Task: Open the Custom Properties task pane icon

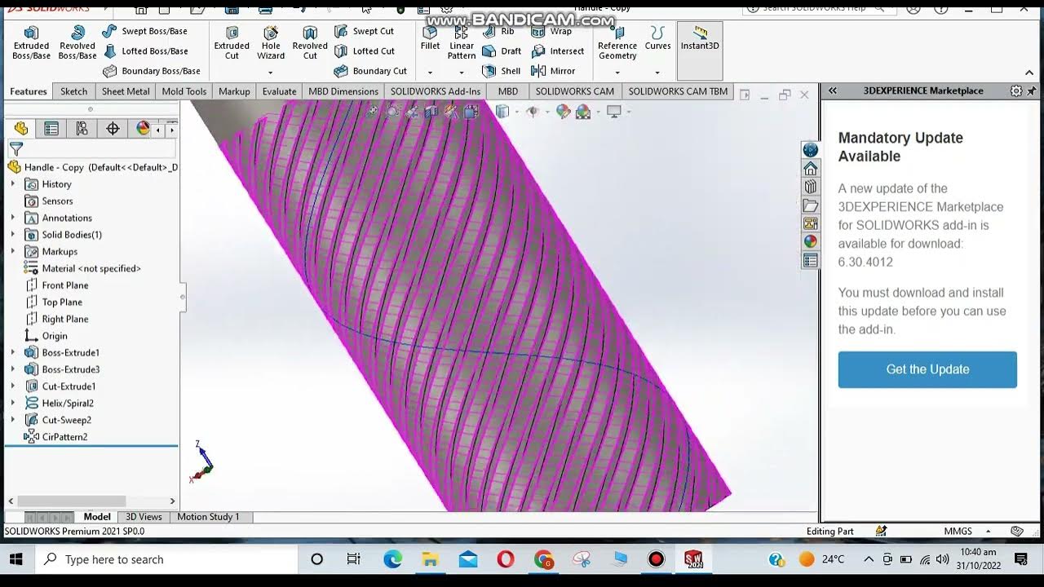Action: tap(810, 261)
